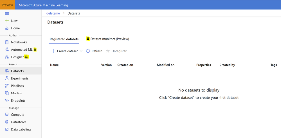This screenshot has height=138, width=281.
Task: Sort by the Name column header
Action: [54, 65]
